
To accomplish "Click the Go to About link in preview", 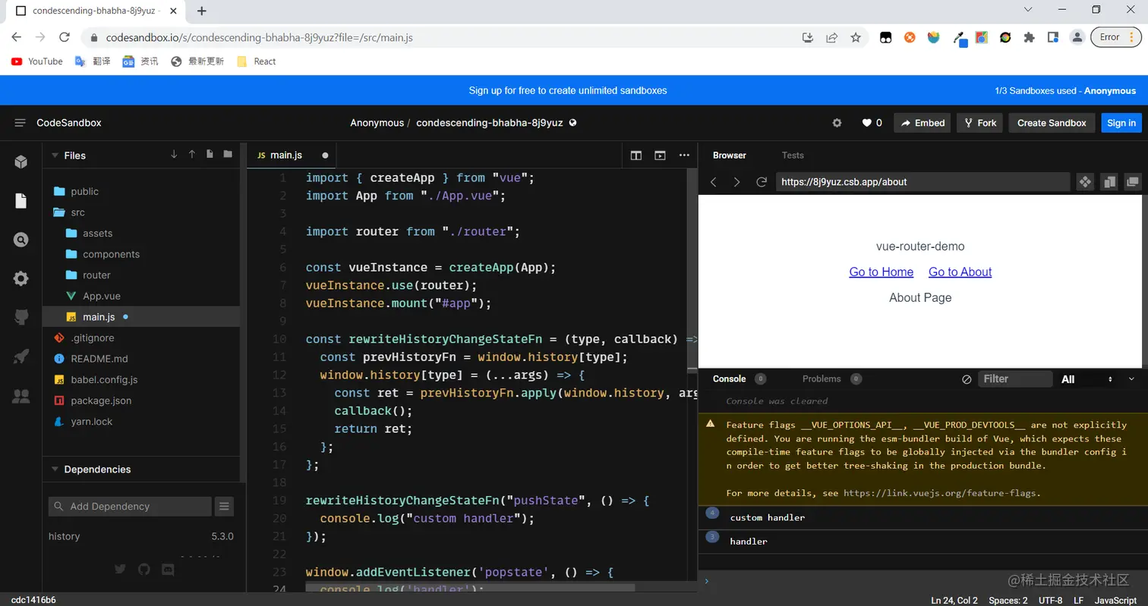I will [960, 272].
